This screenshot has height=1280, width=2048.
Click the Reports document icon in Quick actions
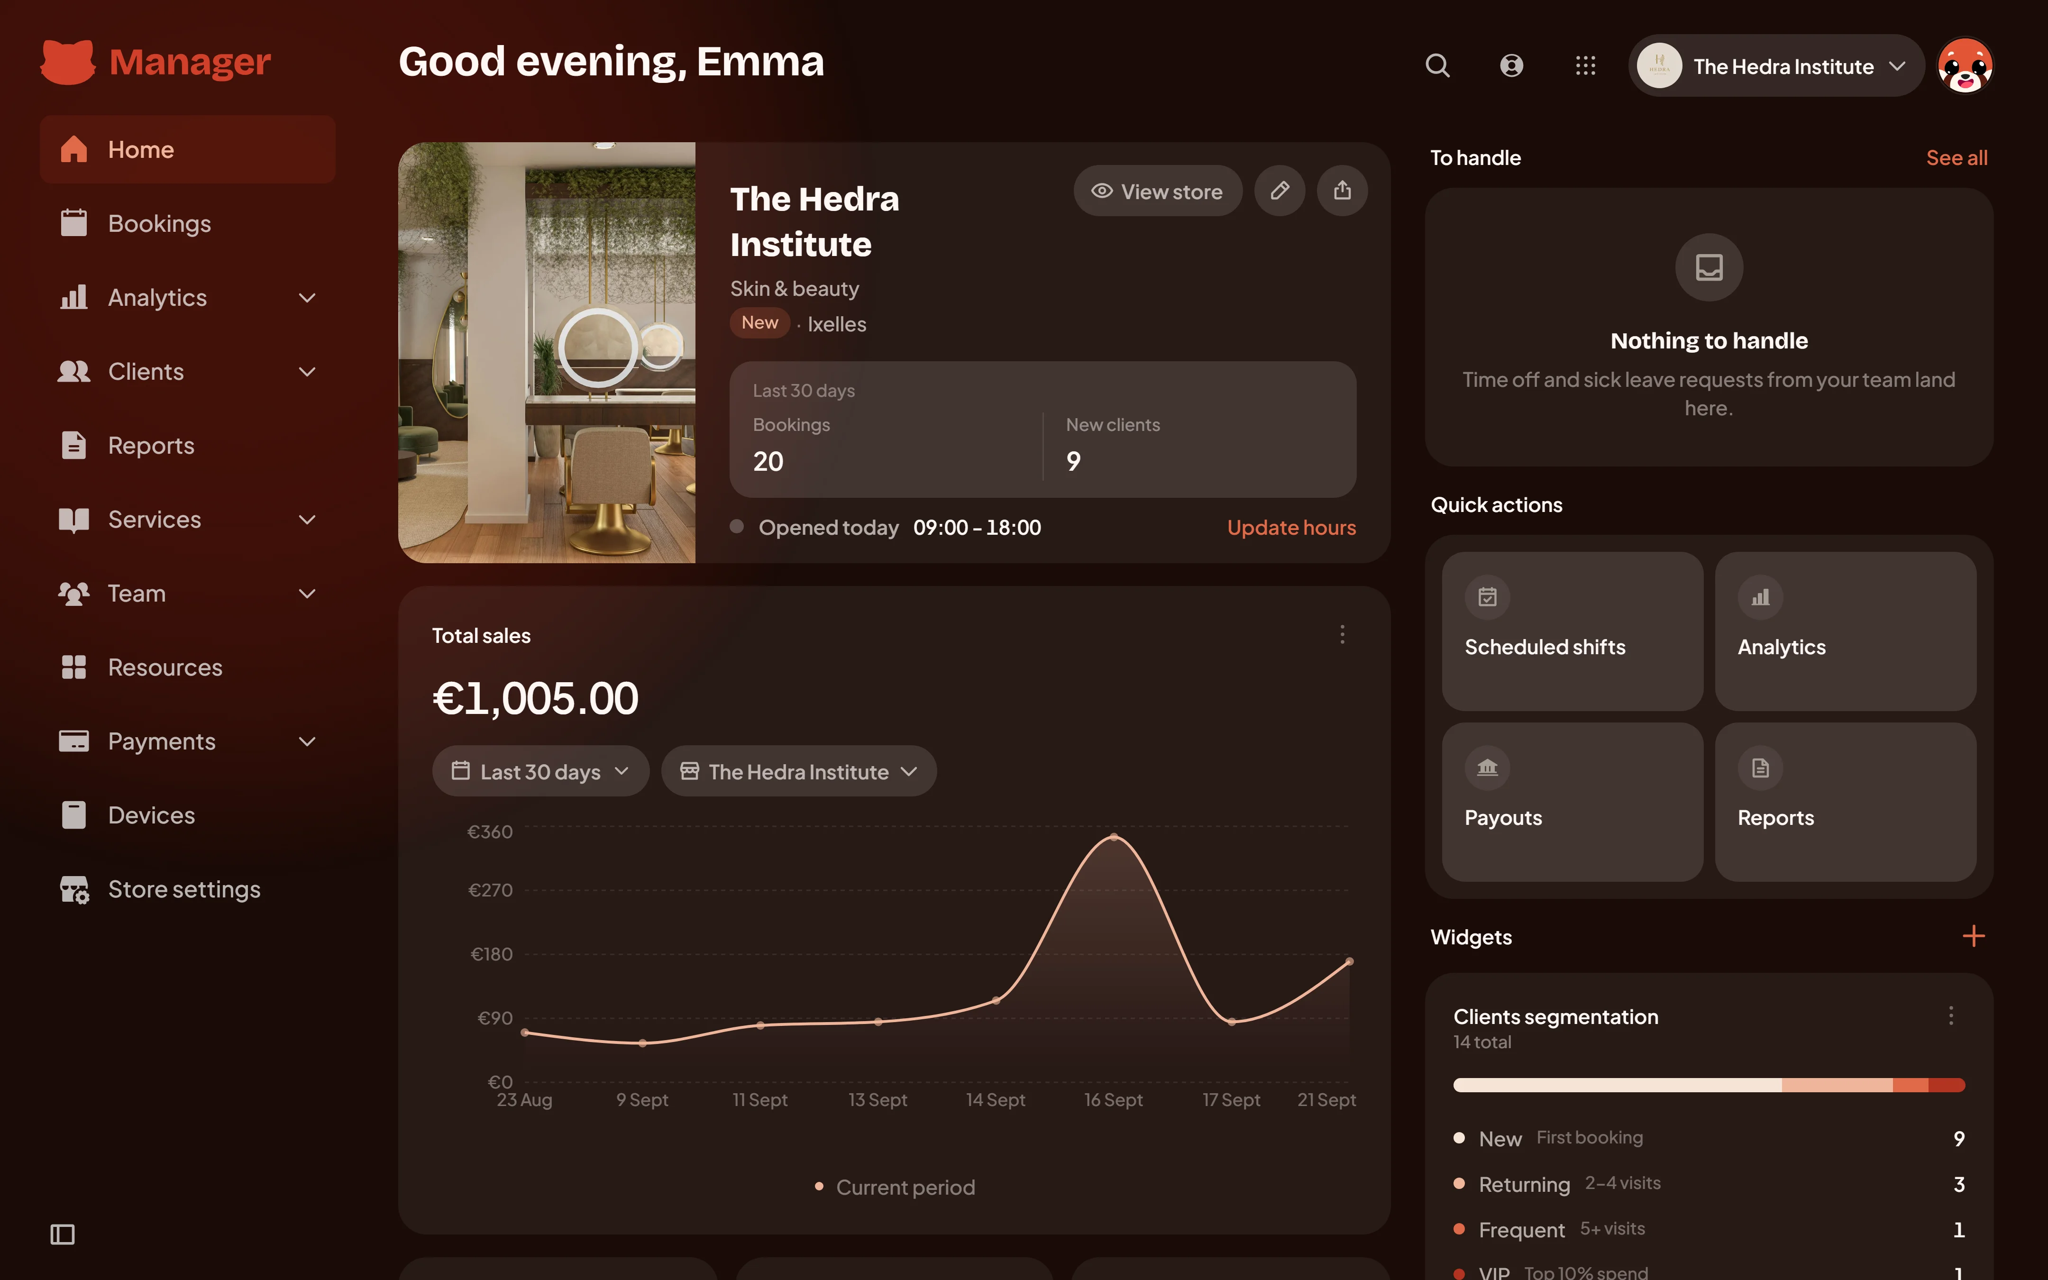1759,768
